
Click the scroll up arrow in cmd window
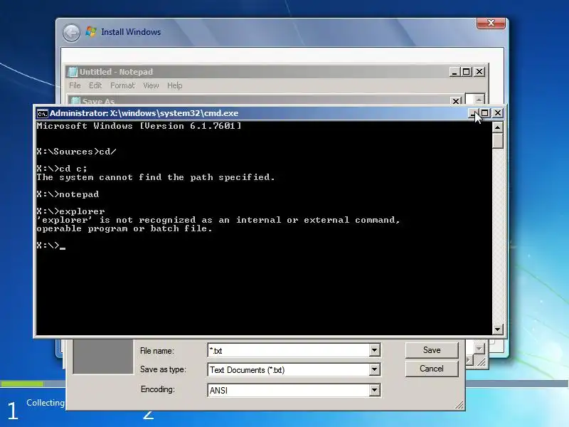tap(497, 127)
